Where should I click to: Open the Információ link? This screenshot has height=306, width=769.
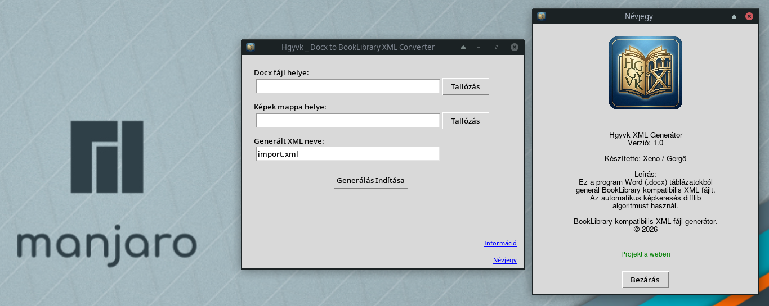(x=500, y=243)
